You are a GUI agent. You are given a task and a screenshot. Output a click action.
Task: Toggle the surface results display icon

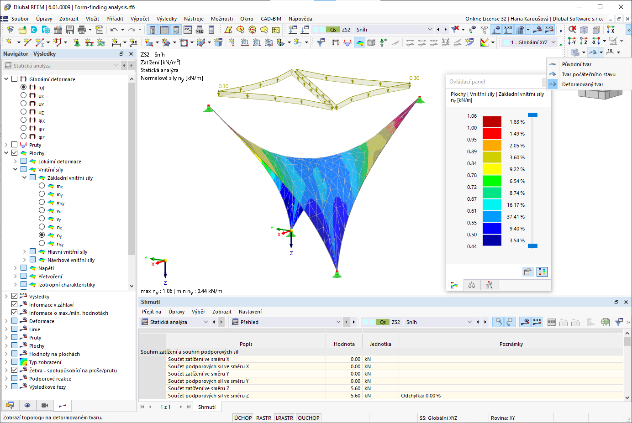[360, 42]
